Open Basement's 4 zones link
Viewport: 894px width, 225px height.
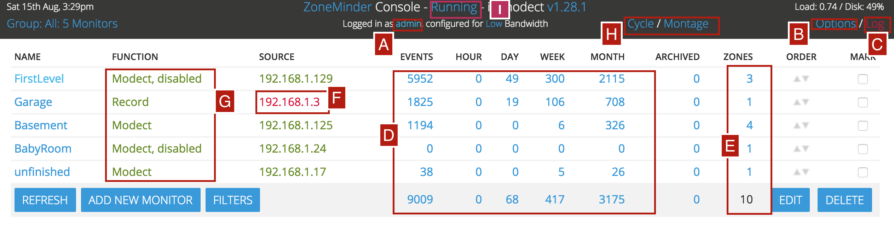click(x=749, y=125)
